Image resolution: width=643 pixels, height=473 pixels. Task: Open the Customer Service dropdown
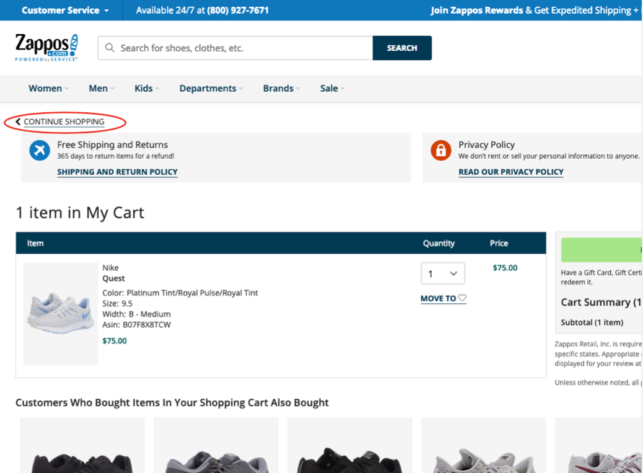click(65, 11)
